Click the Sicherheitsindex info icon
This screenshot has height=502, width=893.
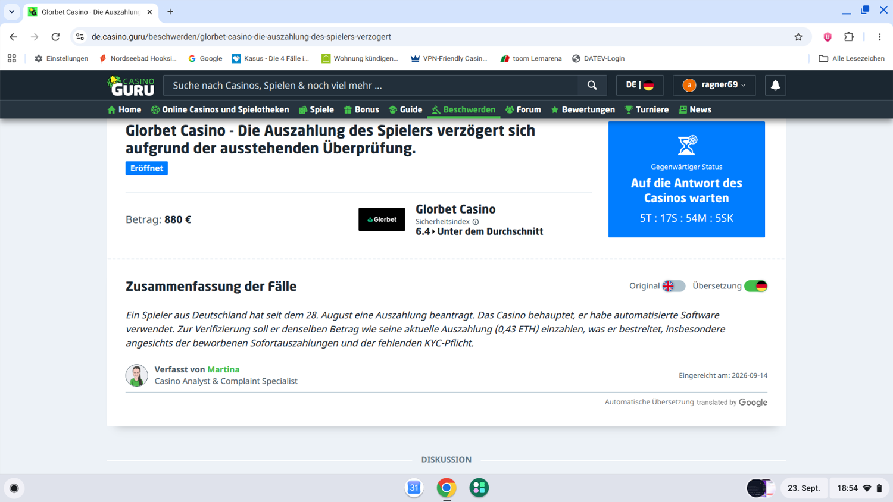476,222
